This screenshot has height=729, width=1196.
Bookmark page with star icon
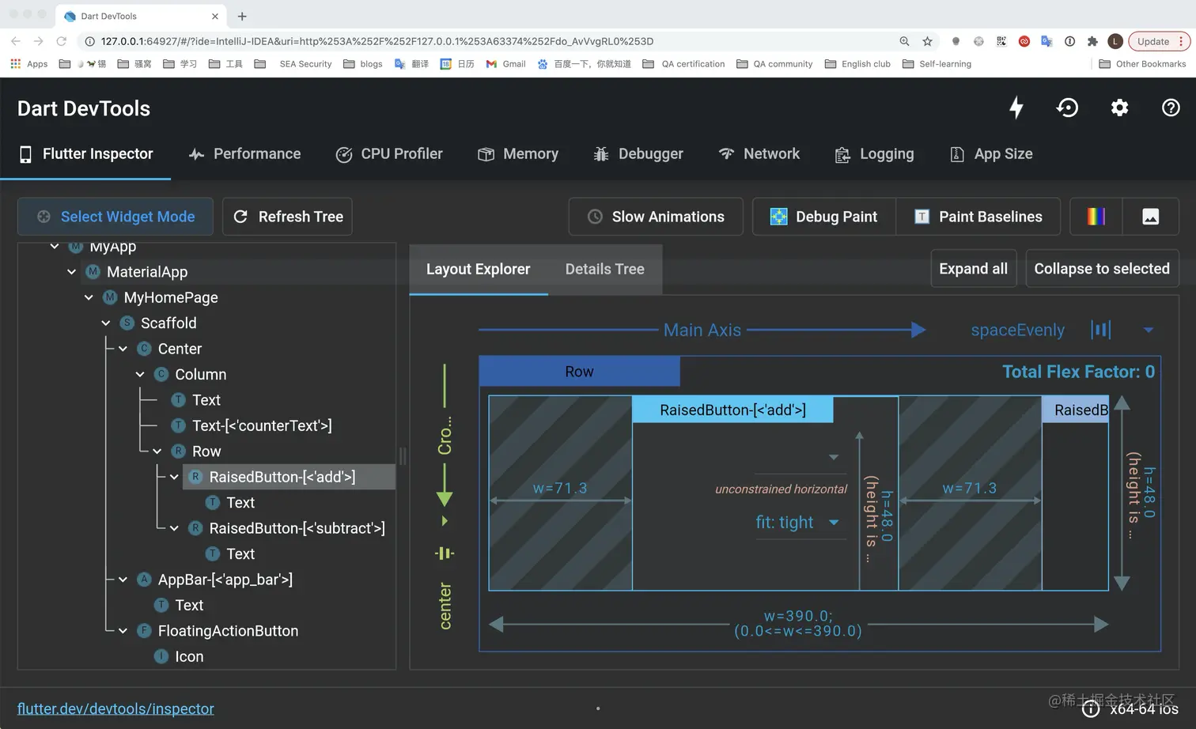click(x=927, y=41)
